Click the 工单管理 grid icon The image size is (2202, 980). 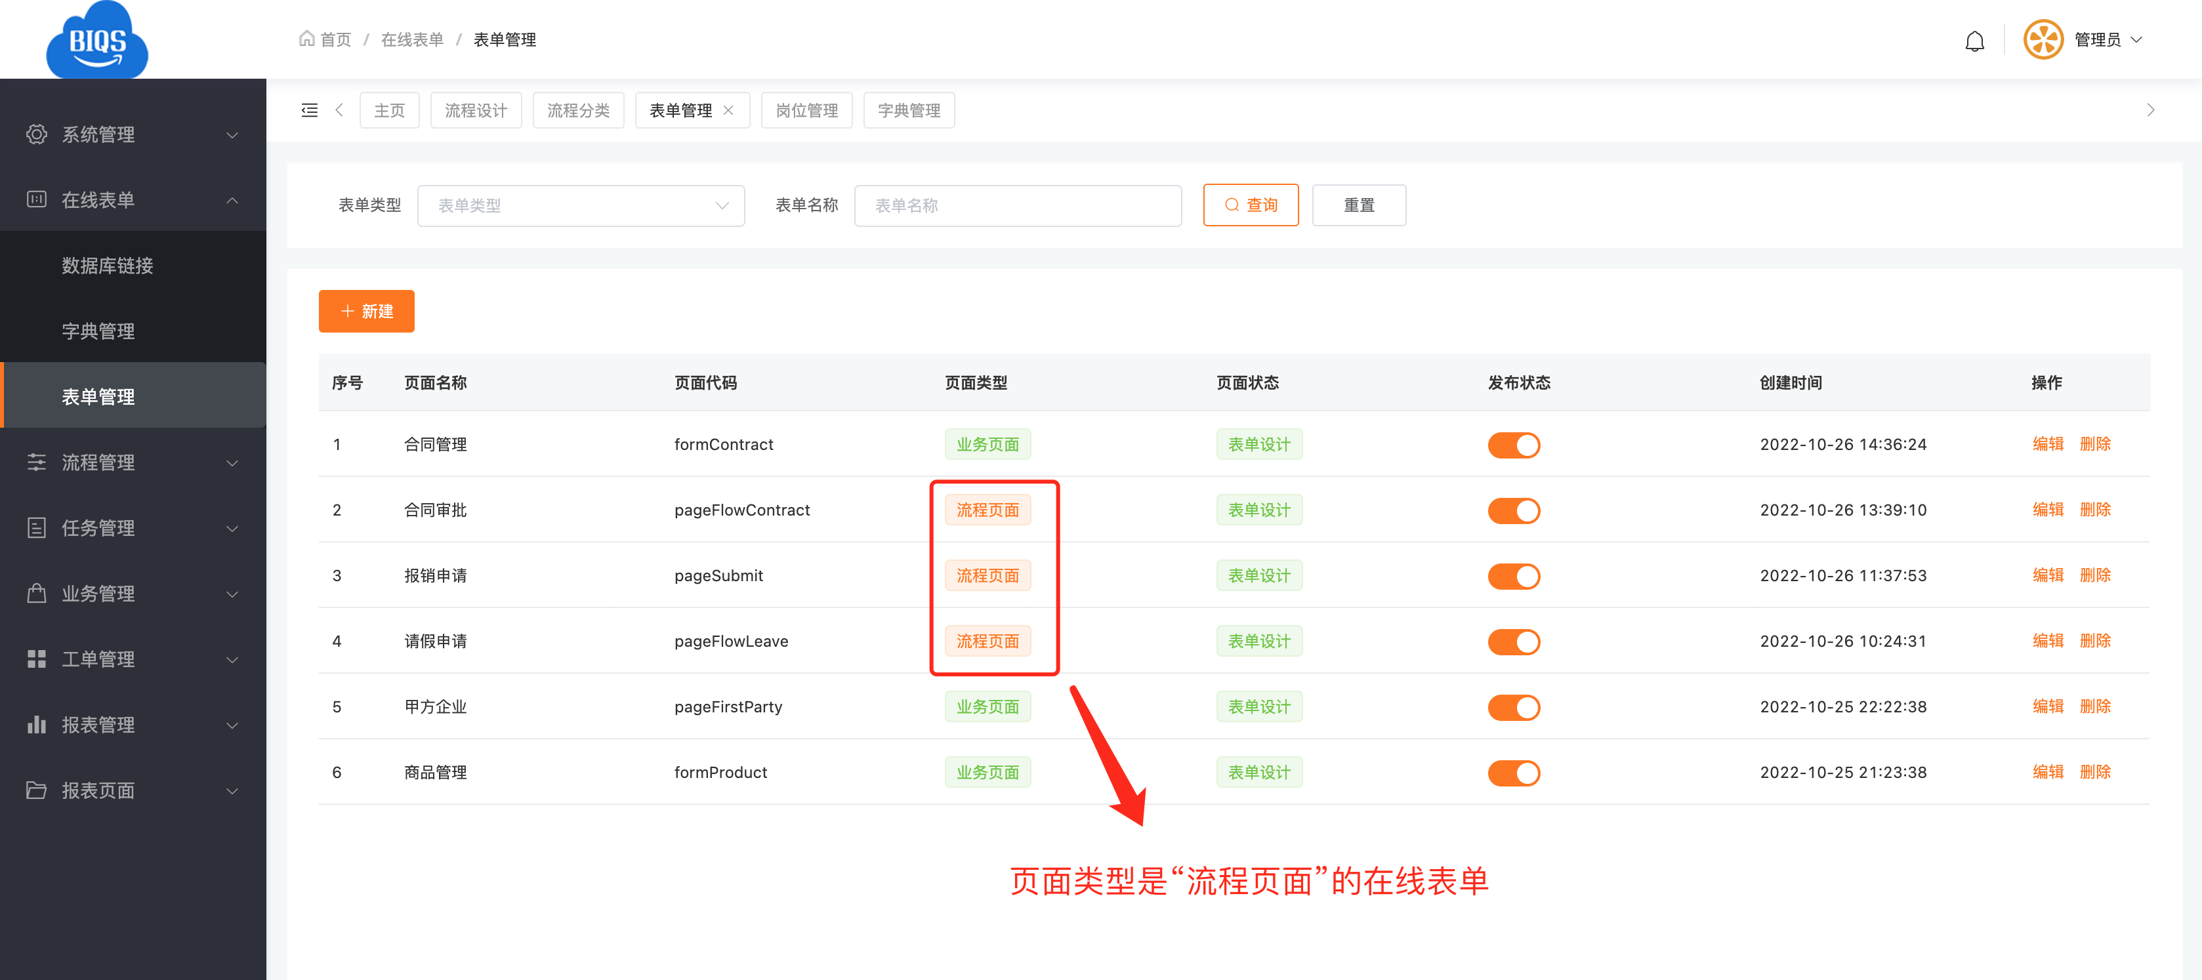point(36,659)
